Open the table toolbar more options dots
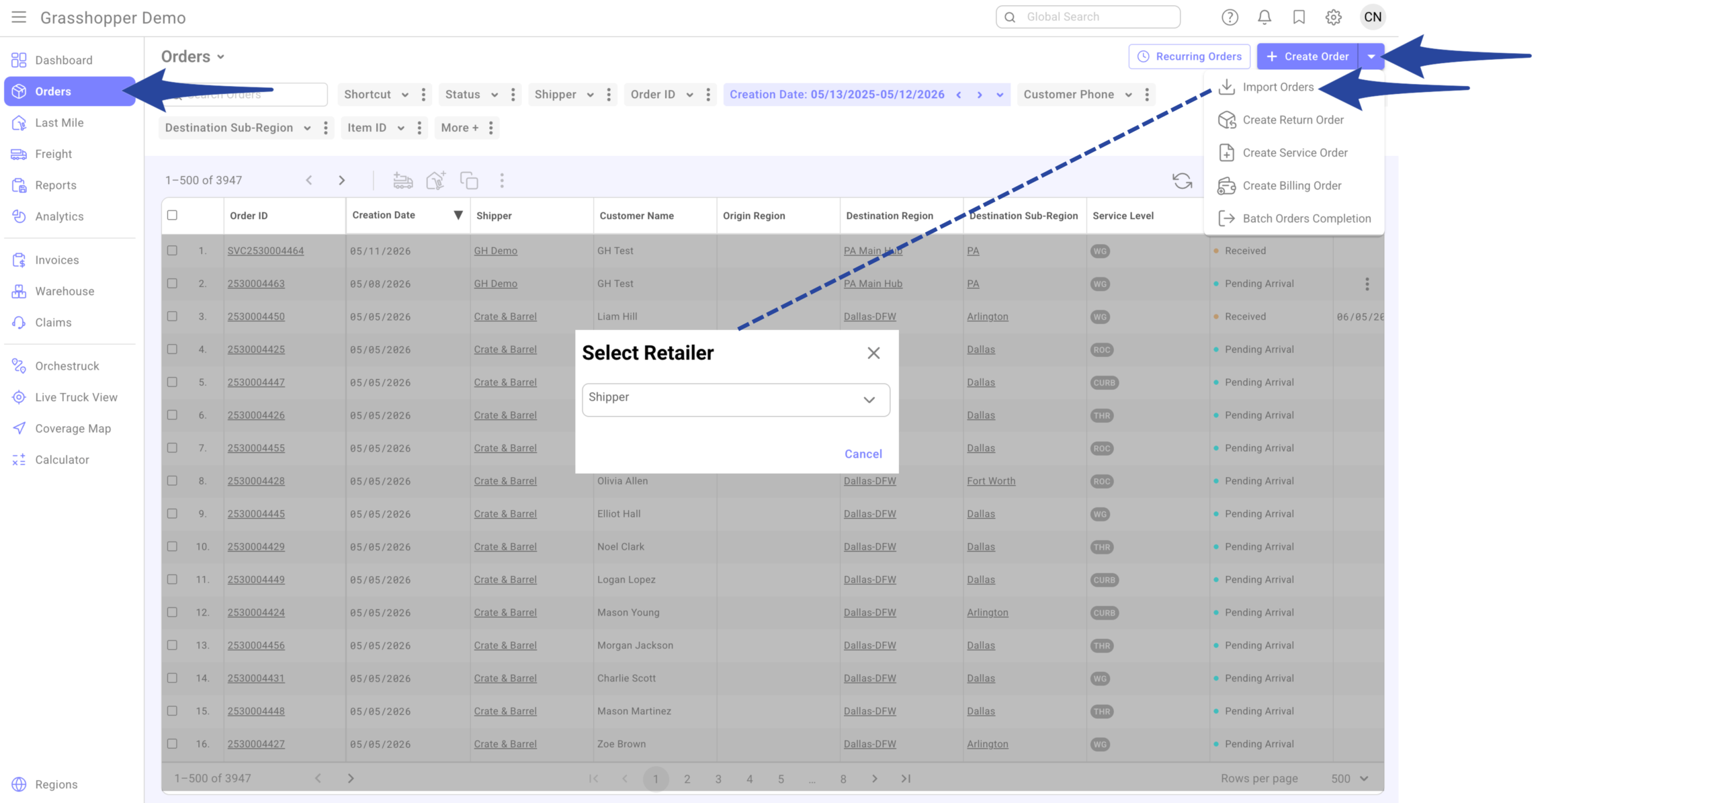Screen dimensions: 1720x803 [502, 180]
